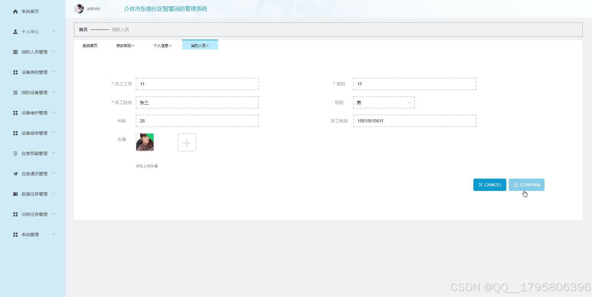The width and height of the screenshot is (592, 297).
Task: Expand the 设备维护管理 sidebar section chevron
Action: 54,113
